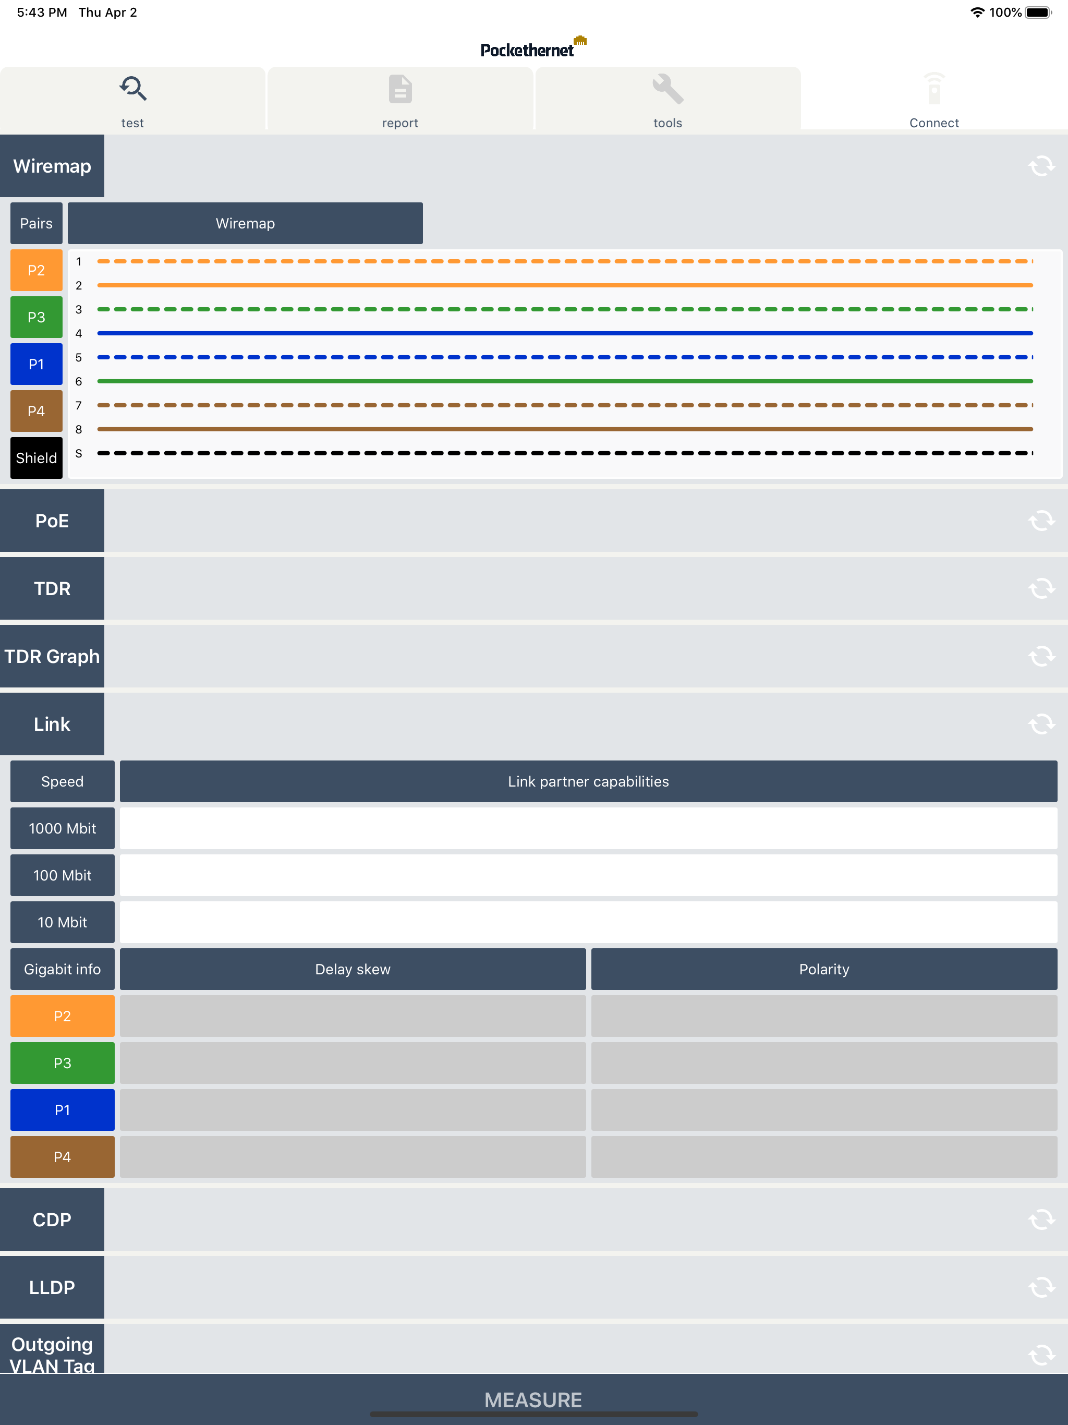Tap the Link partner capabilities header
Image resolution: width=1068 pixels, height=1425 pixels.
(x=589, y=781)
